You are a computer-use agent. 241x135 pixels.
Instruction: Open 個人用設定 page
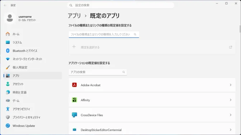click(x=33, y=67)
